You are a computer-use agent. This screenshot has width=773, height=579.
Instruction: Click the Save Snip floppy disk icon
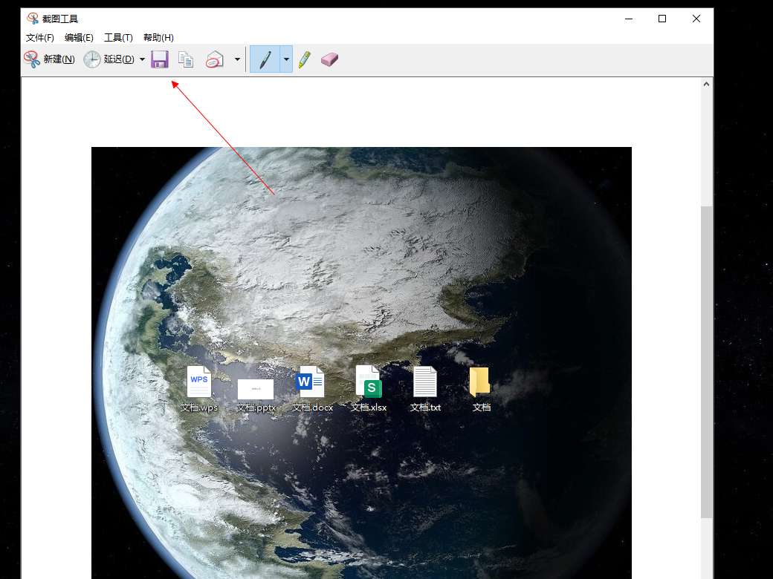click(160, 59)
